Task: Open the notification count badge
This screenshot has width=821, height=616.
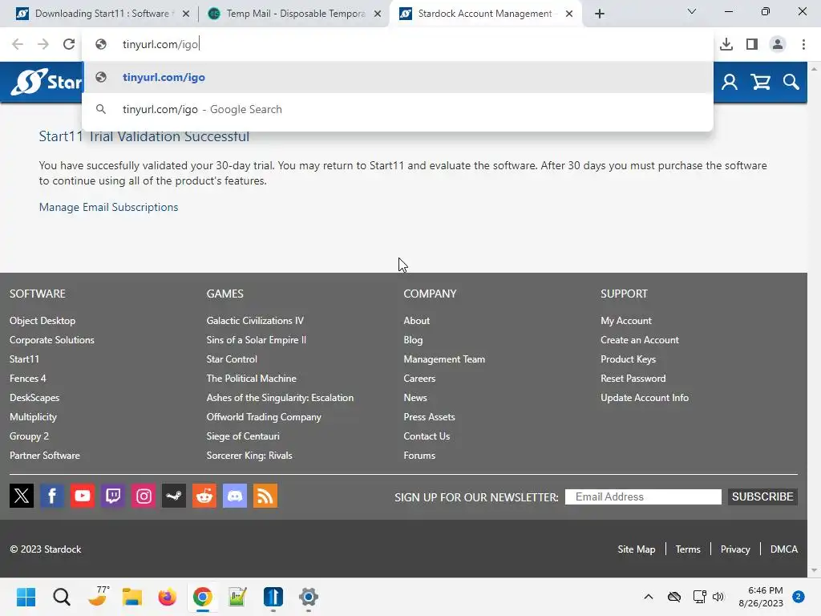Action: point(798,597)
